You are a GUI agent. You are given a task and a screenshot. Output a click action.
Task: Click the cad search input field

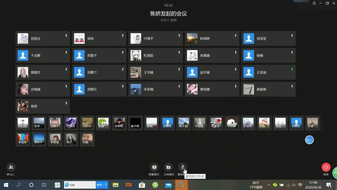point(82,185)
